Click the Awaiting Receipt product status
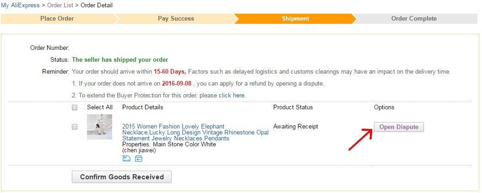This screenshot has height=193, width=482. [x=295, y=126]
